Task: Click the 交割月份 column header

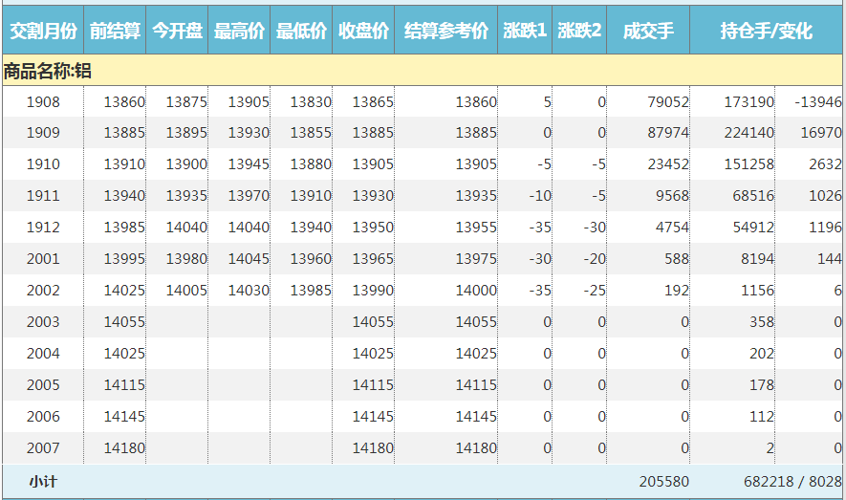Action: [x=43, y=32]
